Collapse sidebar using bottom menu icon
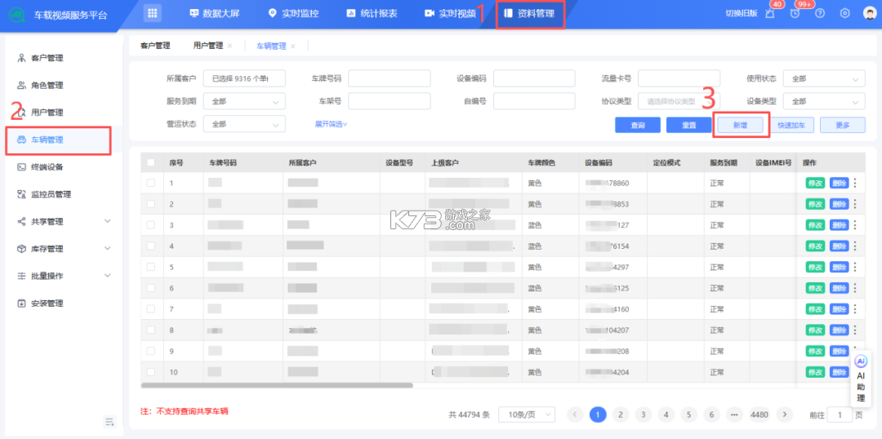The image size is (882, 439). pyautogui.click(x=109, y=422)
